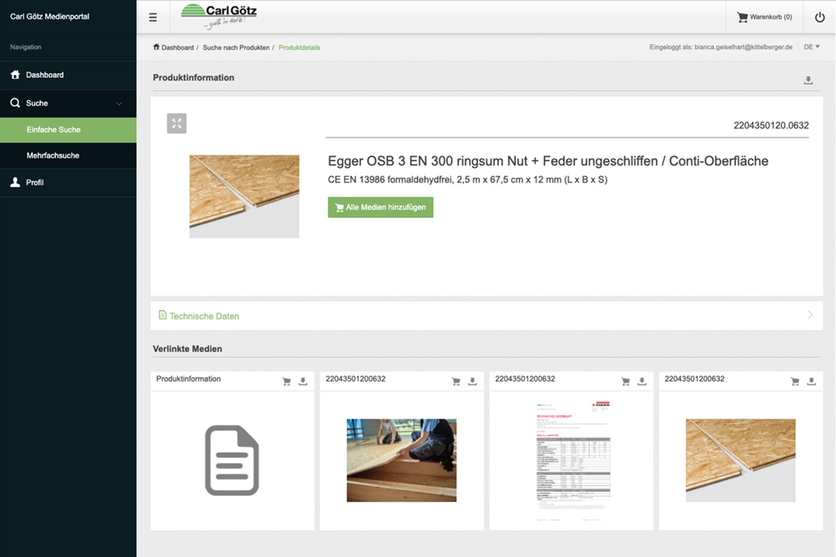Open the document icon thumbnail
The height and width of the screenshot is (557, 836).
[232, 461]
